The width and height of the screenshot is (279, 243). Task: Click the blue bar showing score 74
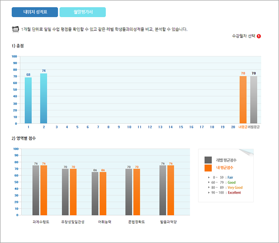click(44, 98)
